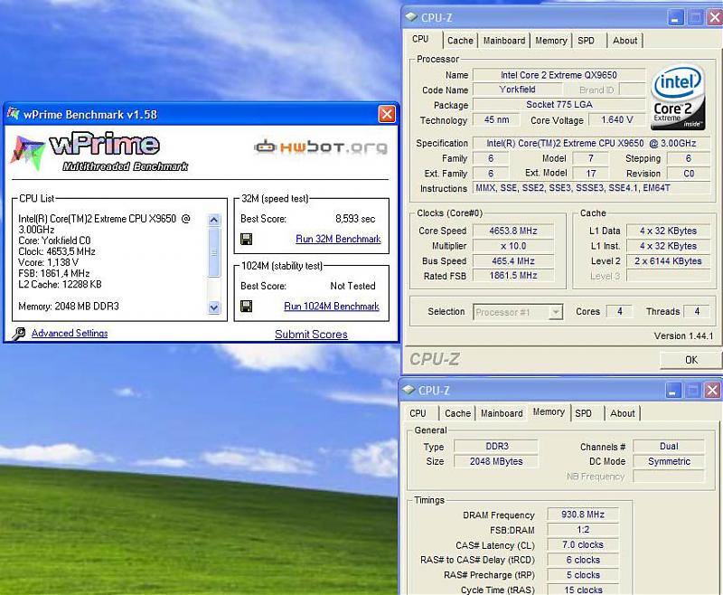The width and height of the screenshot is (723, 595).
Task: Click the Technology value 45 nm
Action: click(x=496, y=120)
